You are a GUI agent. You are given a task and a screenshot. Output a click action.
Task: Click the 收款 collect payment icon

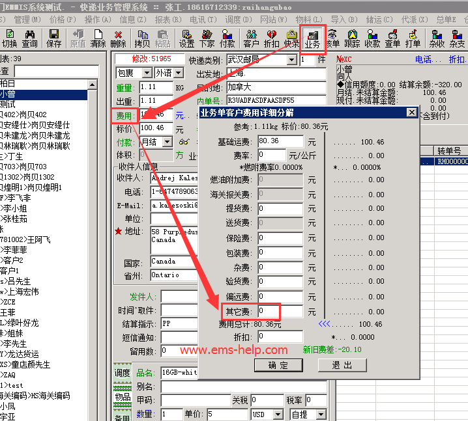click(x=372, y=39)
